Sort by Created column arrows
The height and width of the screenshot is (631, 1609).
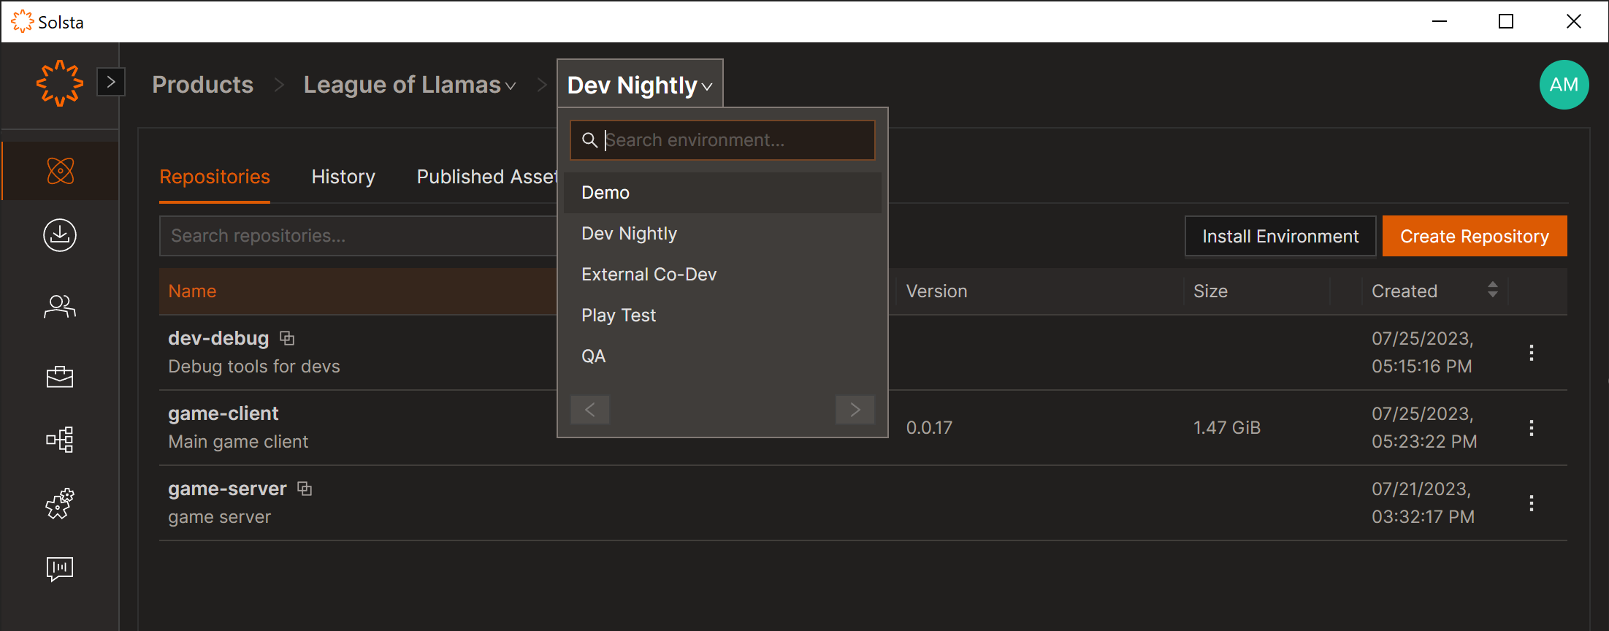click(x=1492, y=290)
